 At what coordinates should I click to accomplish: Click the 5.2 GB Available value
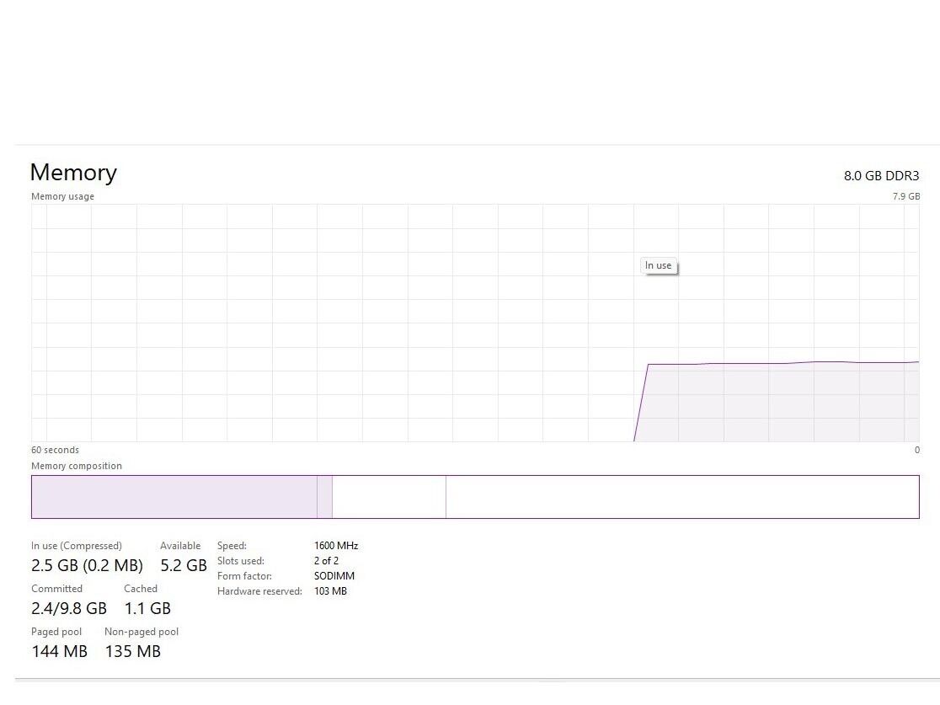click(x=184, y=565)
